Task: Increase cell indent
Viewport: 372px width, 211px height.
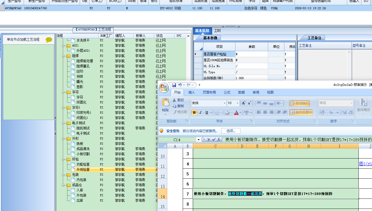Action: (284, 112)
